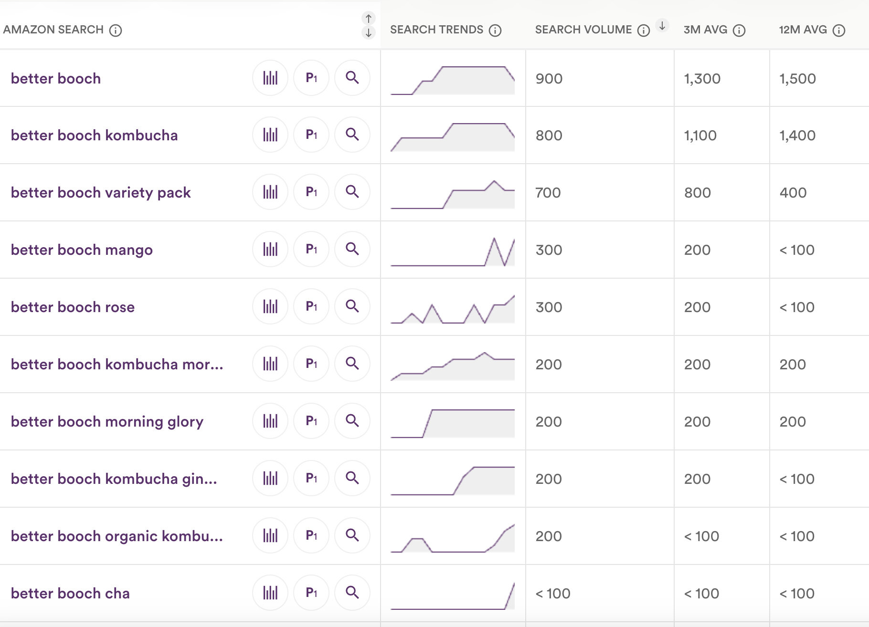Open the better booch keyword link

[x=56, y=78]
